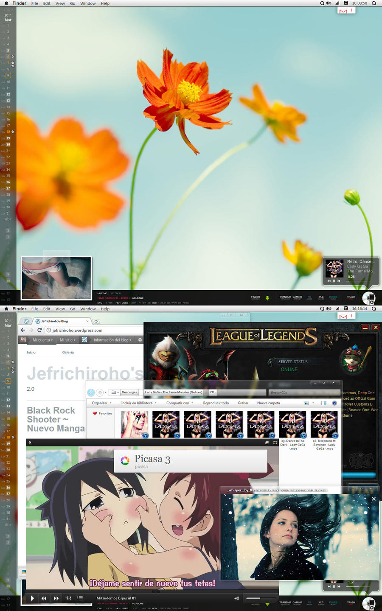
Task: Focus the jefrichiroho.wordpress.com address bar
Action: (94, 330)
